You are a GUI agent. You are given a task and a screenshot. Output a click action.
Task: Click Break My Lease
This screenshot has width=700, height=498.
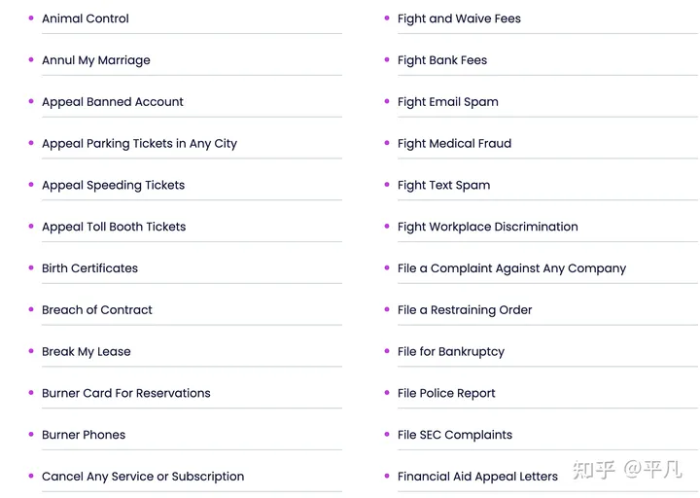pyautogui.click(x=87, y=352)
